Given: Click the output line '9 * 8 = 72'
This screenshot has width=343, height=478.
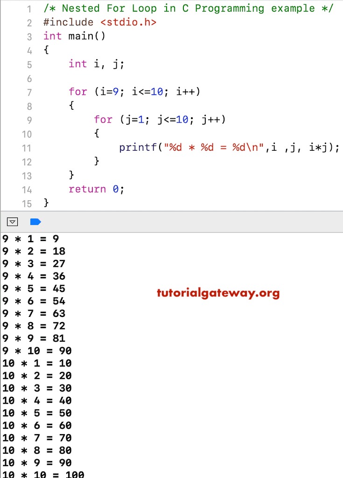Looking at the screenshot, I should (34, 326).
